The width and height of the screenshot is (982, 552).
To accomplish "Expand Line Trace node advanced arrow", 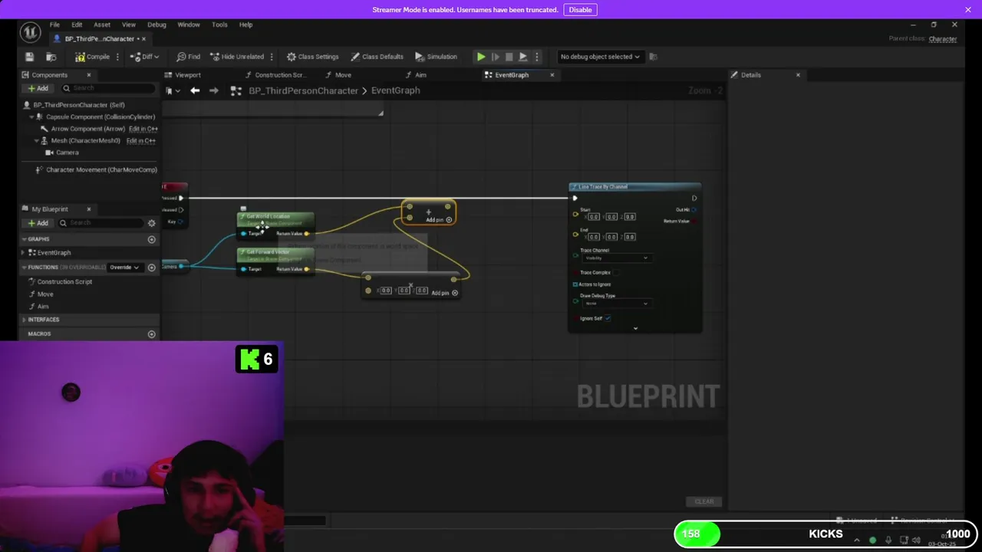I will click(x=635, y=329).
